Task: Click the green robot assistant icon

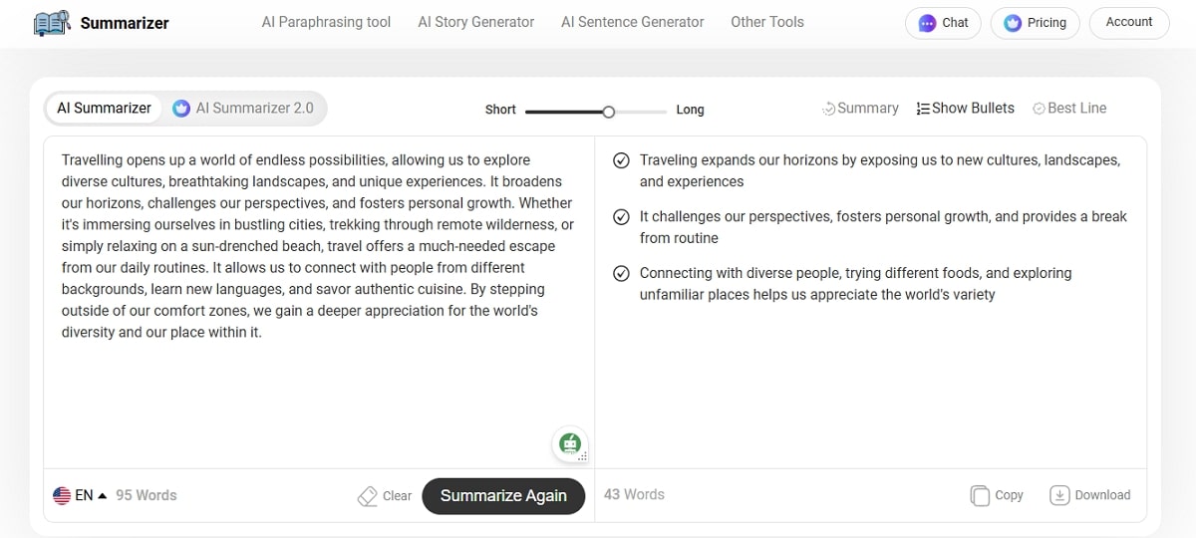Action: click(570, 443)
